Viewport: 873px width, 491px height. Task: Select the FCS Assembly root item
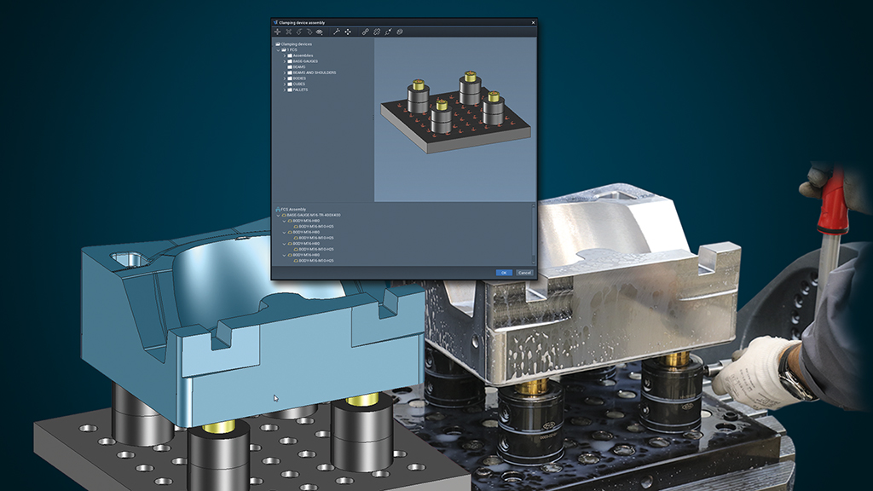click(293, 210)
